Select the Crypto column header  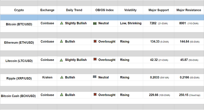coord(19,10)
